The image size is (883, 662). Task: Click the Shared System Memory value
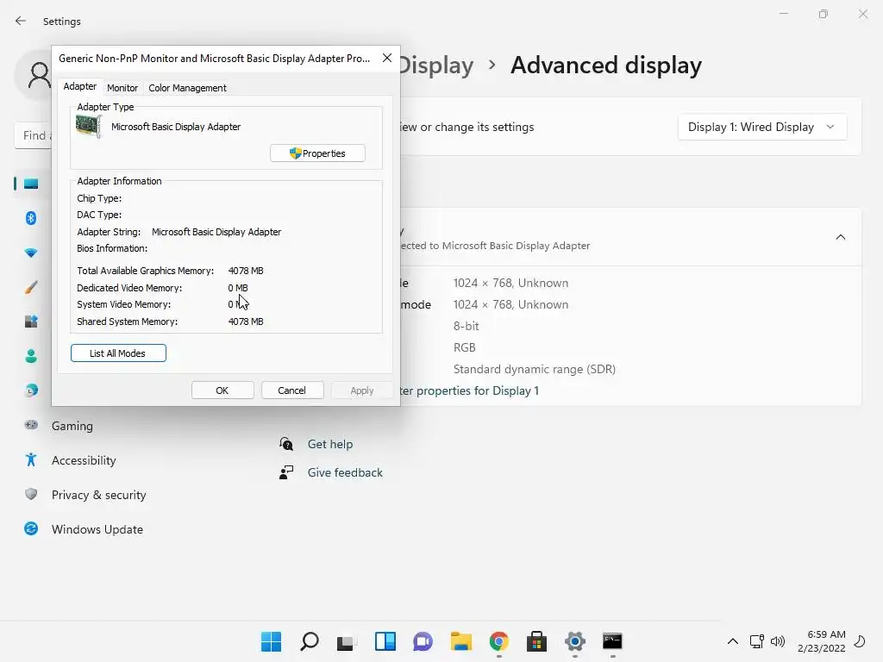coord(246,322)
